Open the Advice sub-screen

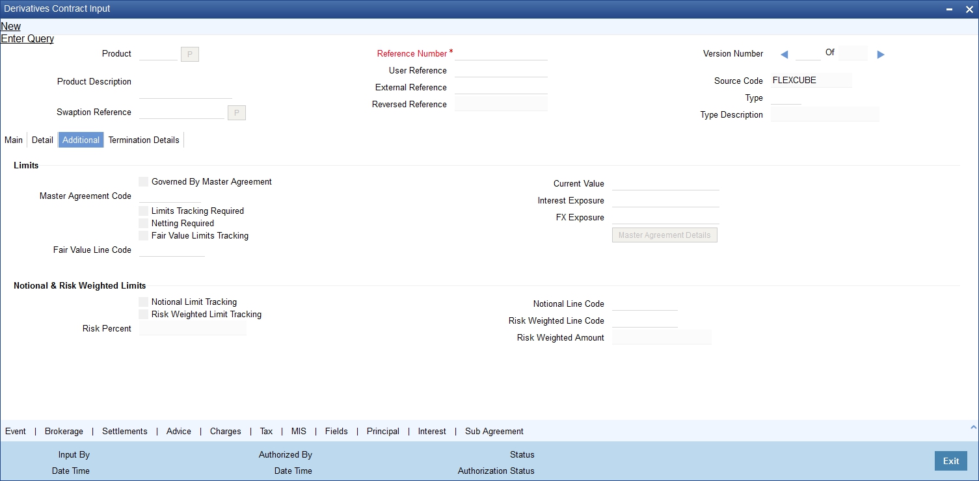click(x=179, y=432)
